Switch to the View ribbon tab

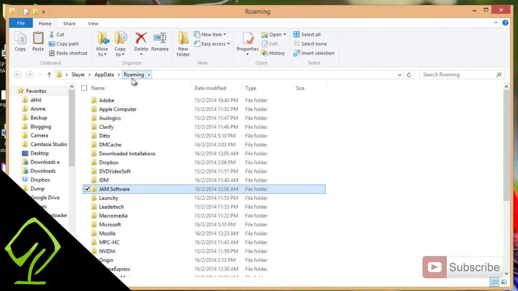coord(93,23)
